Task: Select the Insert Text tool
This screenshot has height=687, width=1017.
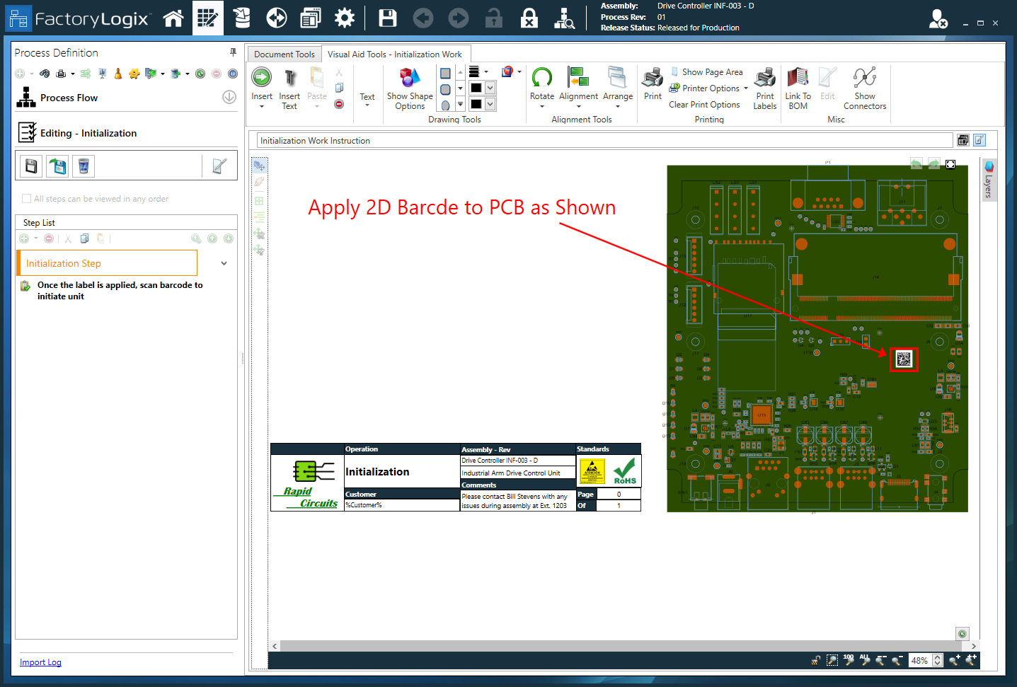Action: click(x=289, y=88)
